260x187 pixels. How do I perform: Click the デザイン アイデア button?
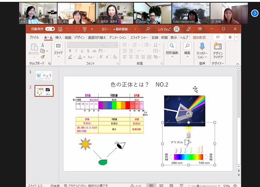tap(218, 50)
